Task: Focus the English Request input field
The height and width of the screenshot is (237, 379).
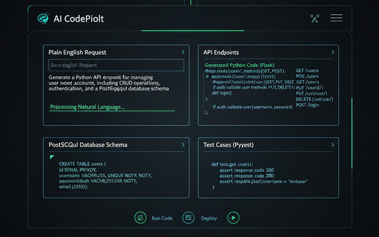Action: [x=116, y=65]
